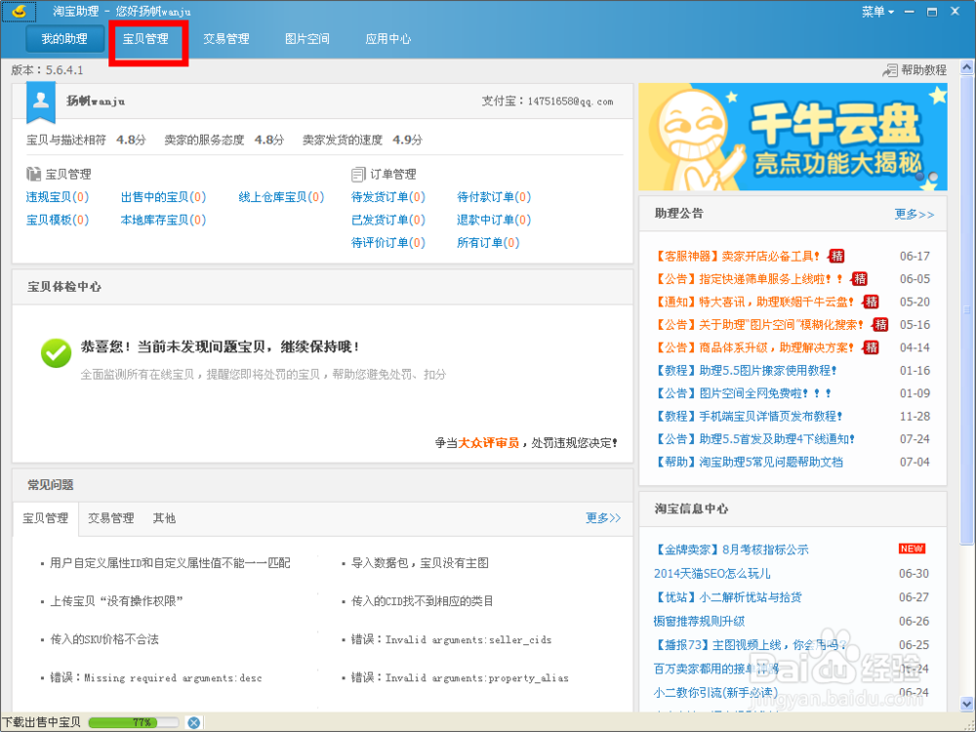Screen dimensions: 976x732
Task: Open FAQ 传入的CID找不到相应的类目
Action: pyautogui.click(x=422, y=601)
